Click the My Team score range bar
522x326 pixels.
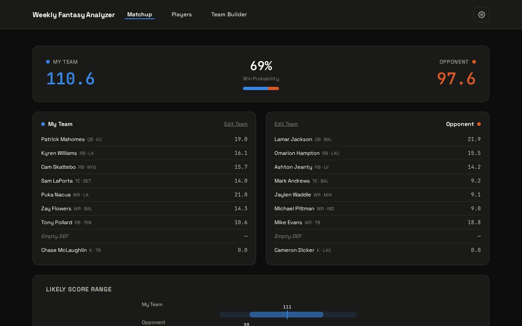pyautogui.click(x=288, y=315)
